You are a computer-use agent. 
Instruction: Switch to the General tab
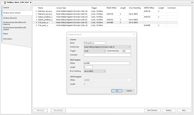point(16,8)
